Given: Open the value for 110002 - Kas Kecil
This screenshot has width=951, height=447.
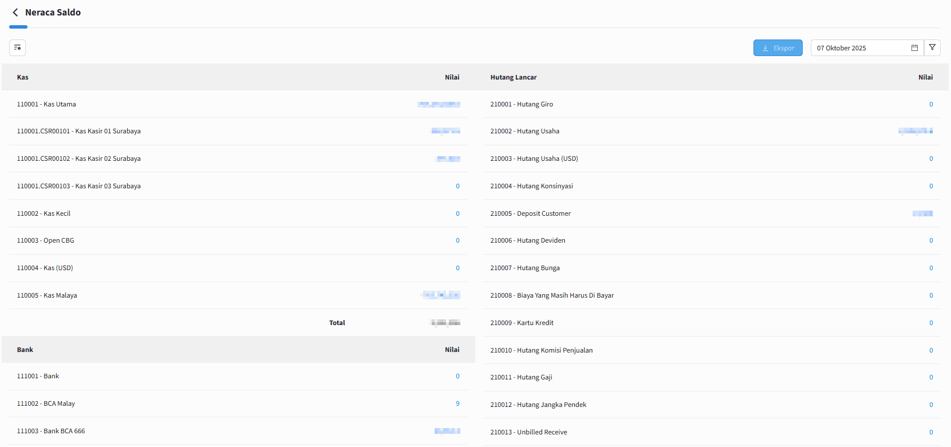Looking at the screenshot, I should pos(457,213).
